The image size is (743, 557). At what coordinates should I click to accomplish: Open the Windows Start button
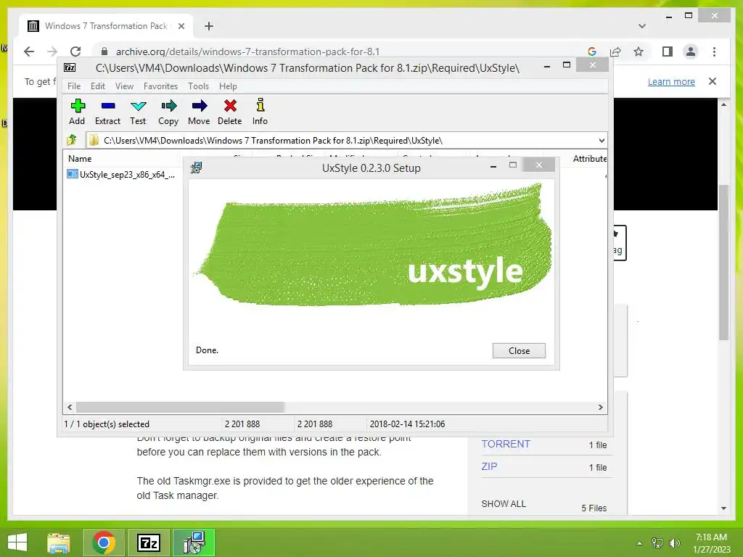(17, 542)
